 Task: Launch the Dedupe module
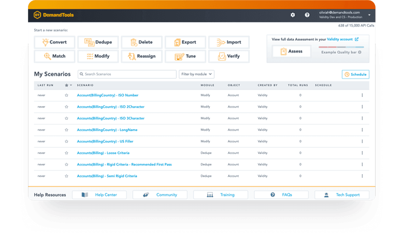[x=98, y=42]
